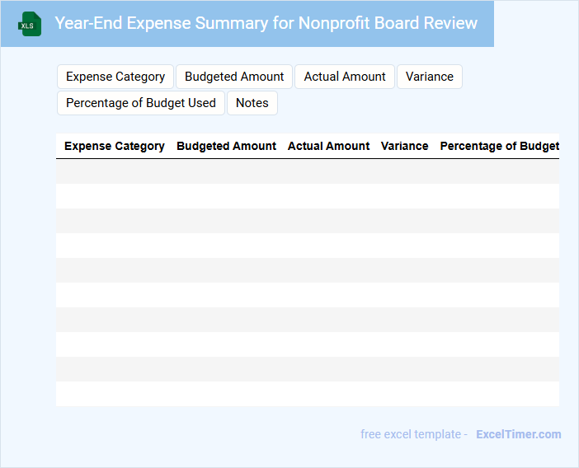This screenshot has width=579, height=468.
Task: Click the Actual Amount column header
Action: coord(328,146)
